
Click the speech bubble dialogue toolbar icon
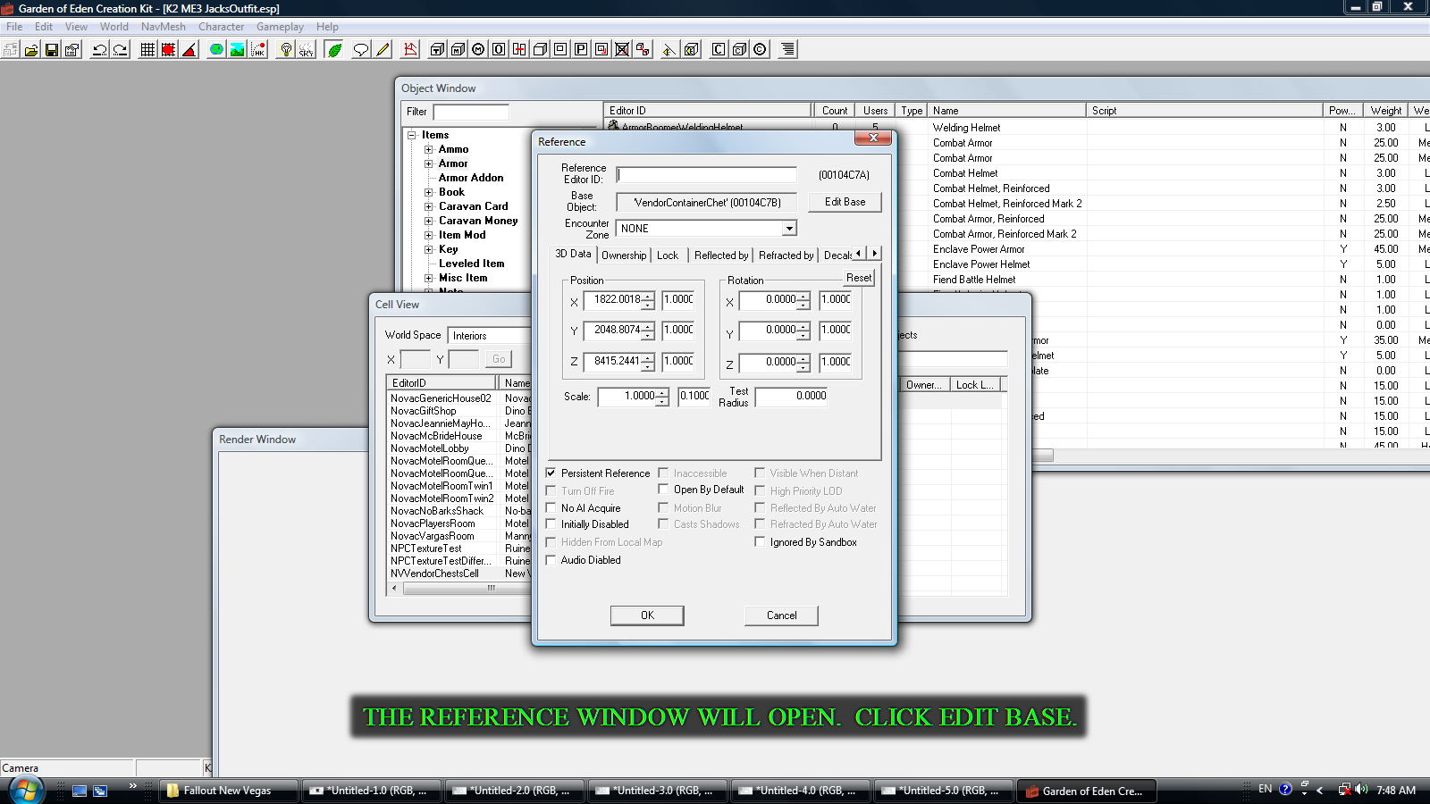(x=360, y=50)
